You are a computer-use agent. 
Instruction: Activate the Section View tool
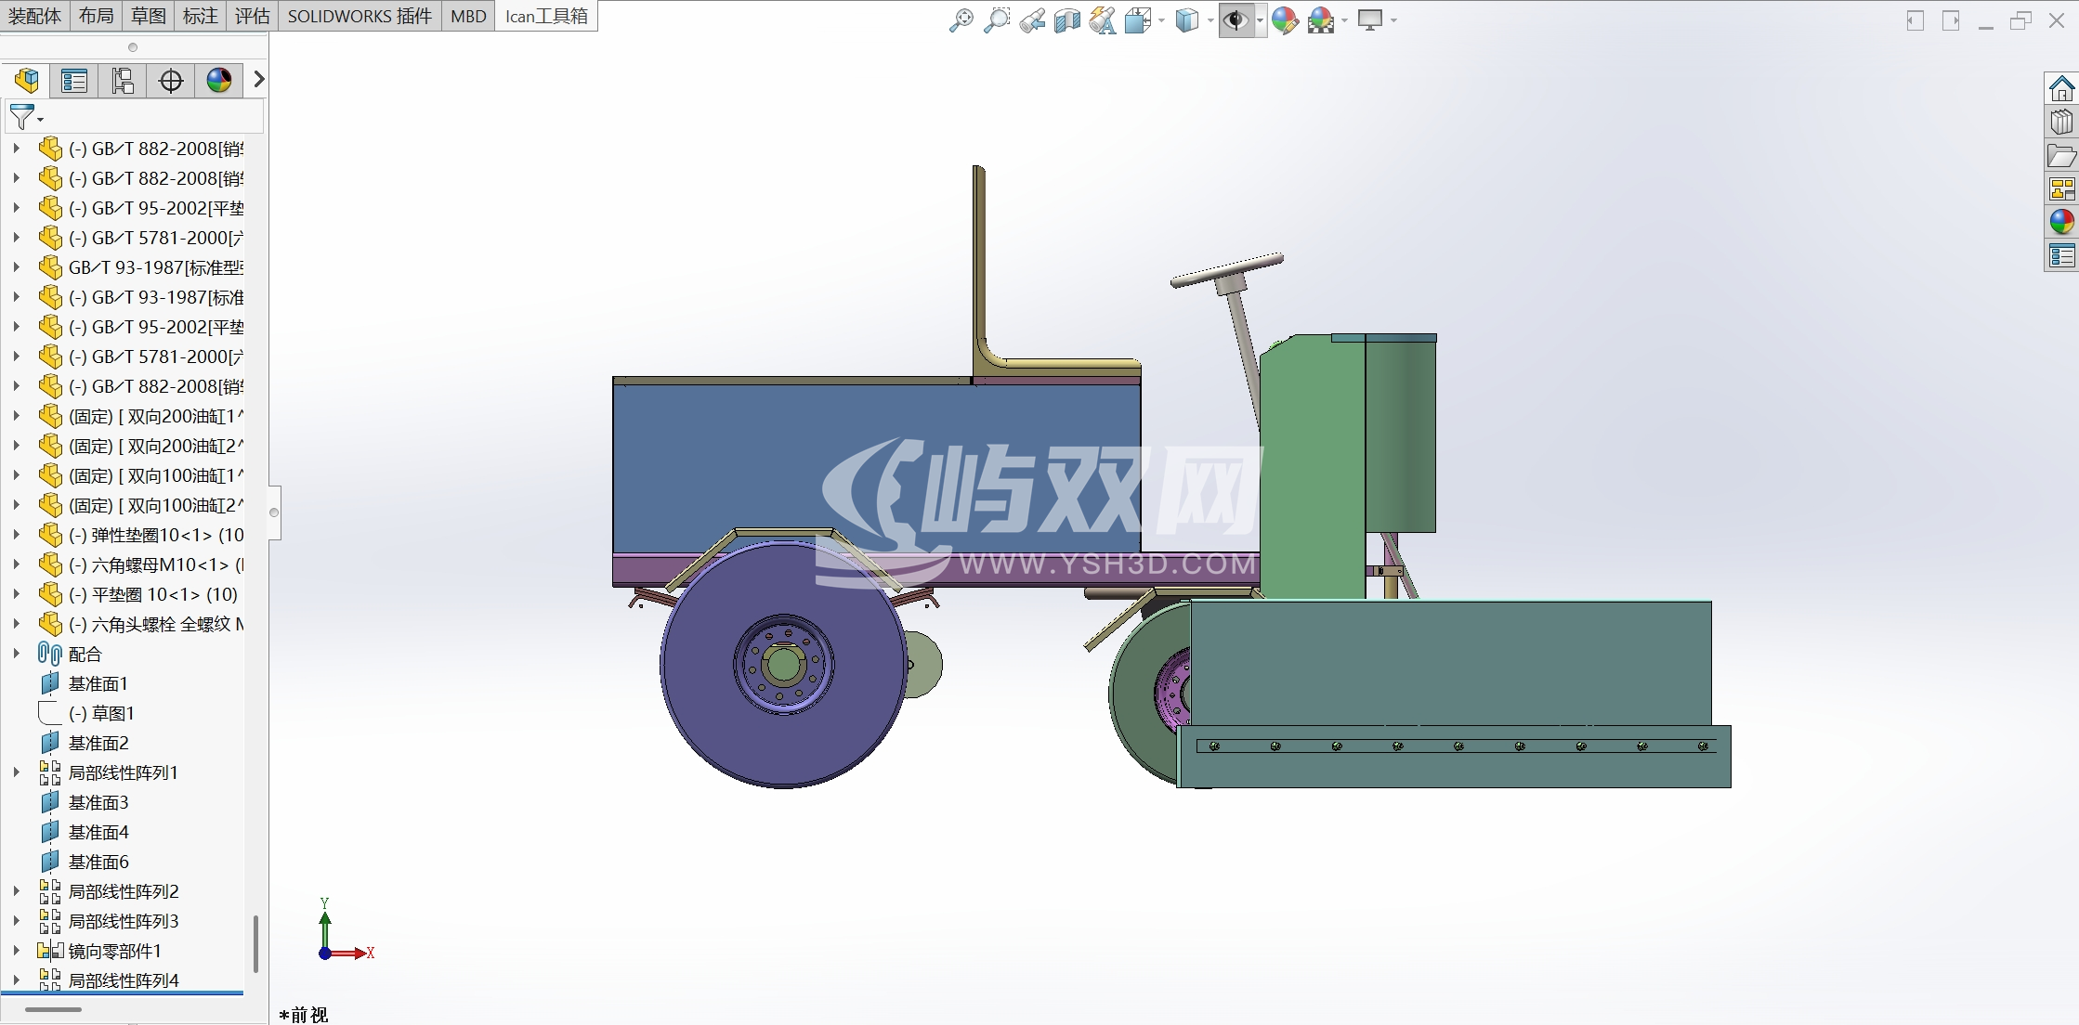pyautogui.click(x=1066, y=19)
